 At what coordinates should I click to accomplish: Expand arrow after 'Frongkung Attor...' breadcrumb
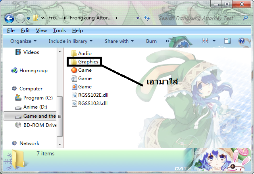[x=116, y=18]
